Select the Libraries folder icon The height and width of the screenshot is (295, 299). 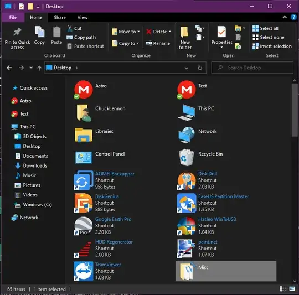(83, 135)
